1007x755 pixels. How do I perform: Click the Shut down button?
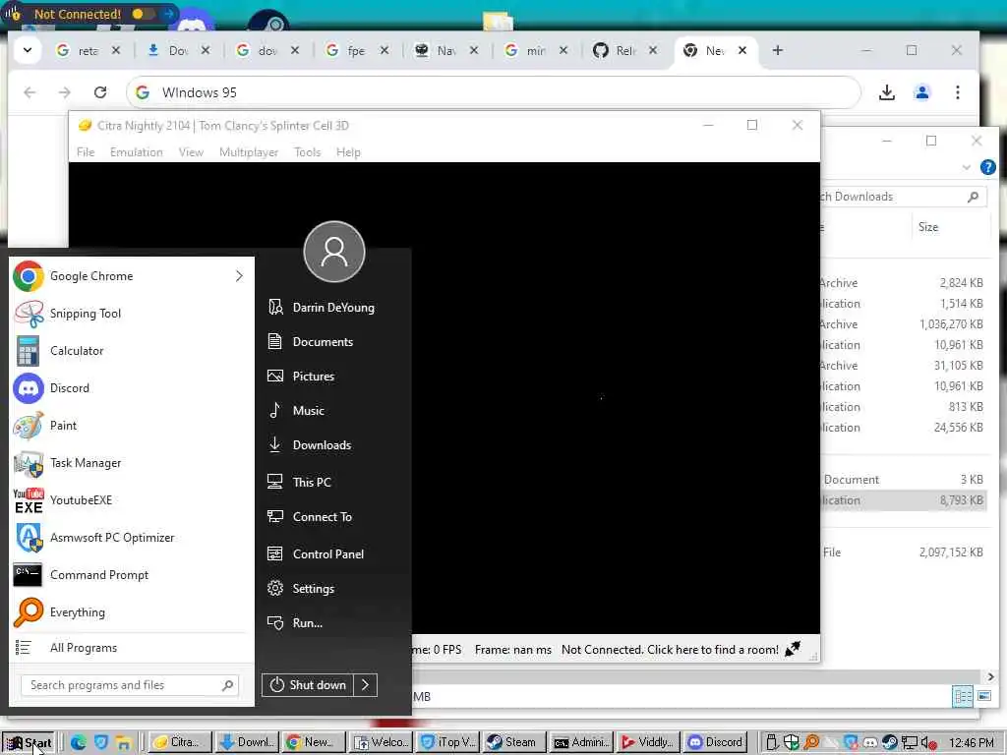pyautogui.click(x=308, y=685)
